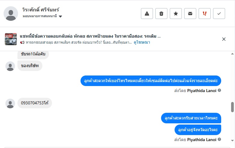
Task: Expand the มอบหมายการสนทนานี้ dropdown
Action: 60,16
